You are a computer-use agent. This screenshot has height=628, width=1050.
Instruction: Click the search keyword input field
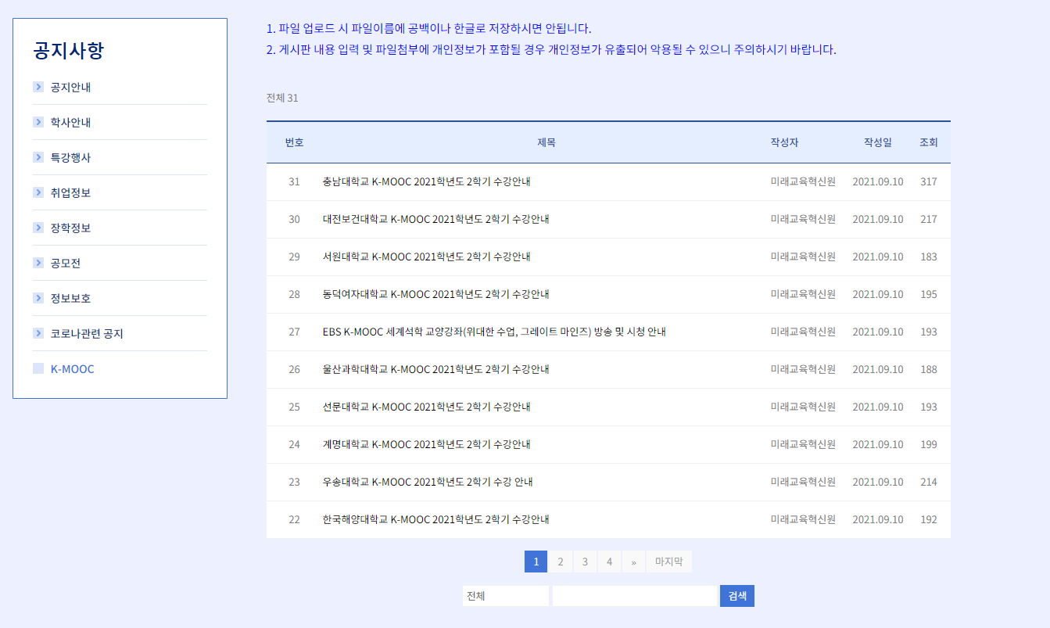click(x=635, y=596)
